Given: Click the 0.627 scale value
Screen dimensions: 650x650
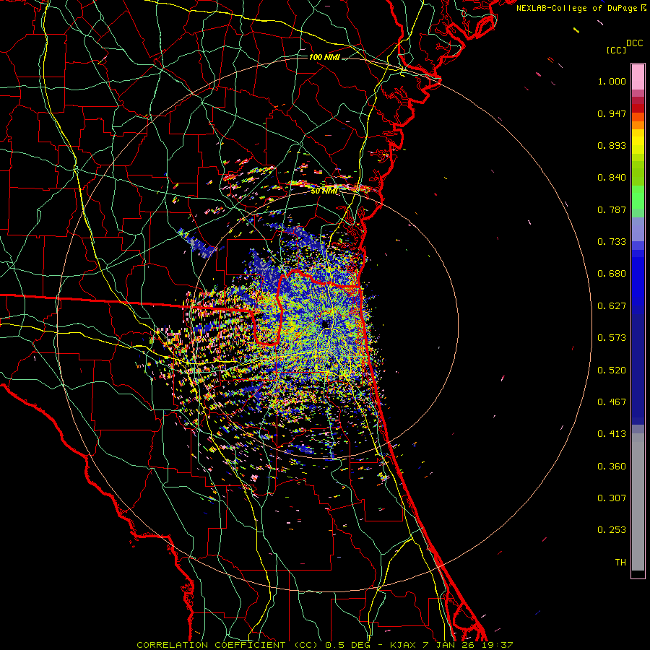Looking at the screenshot, I should (612, 306).
